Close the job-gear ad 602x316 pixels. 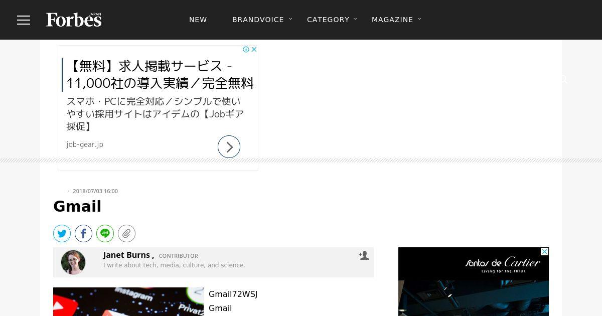click(x=254, y=49)
